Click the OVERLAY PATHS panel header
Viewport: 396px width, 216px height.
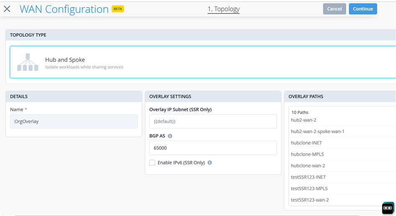[x=340, y=97]
